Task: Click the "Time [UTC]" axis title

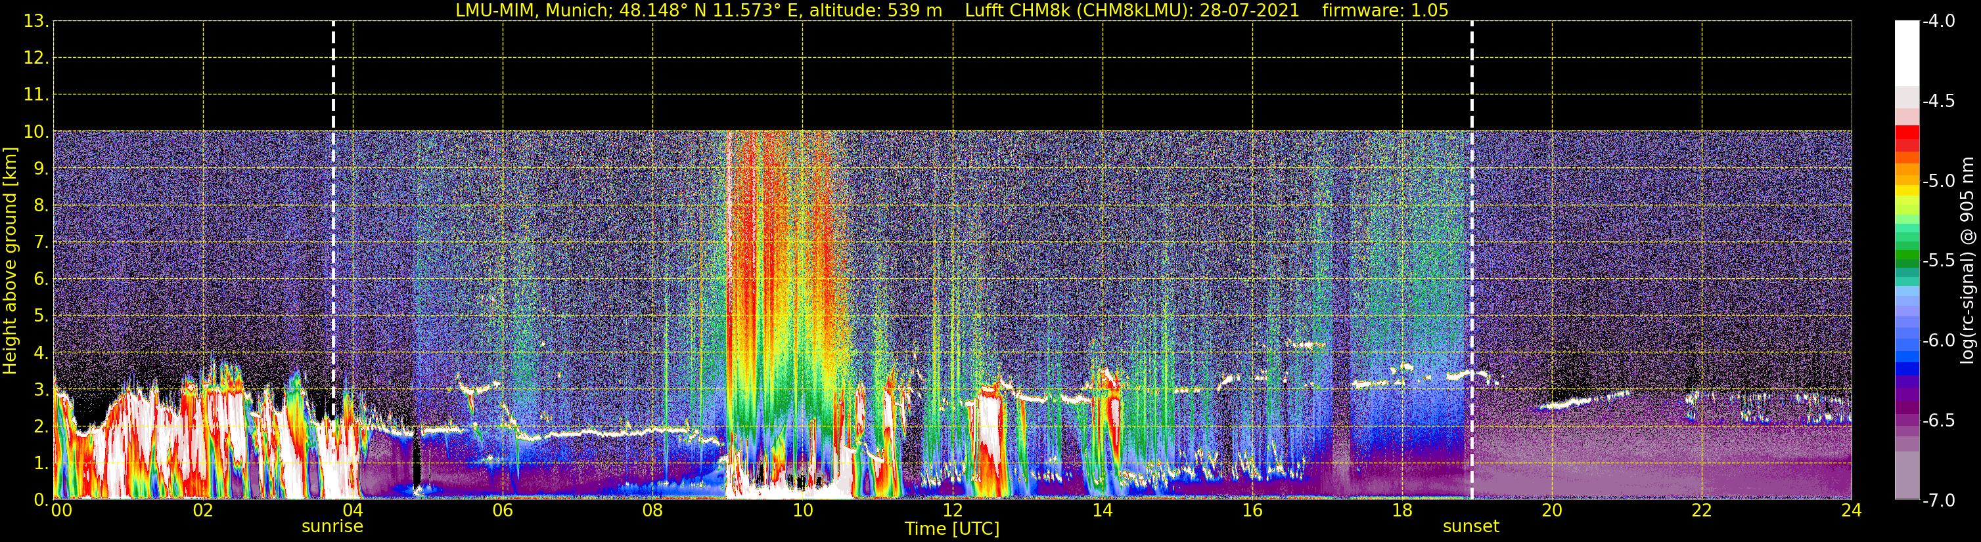Action: 952,528
